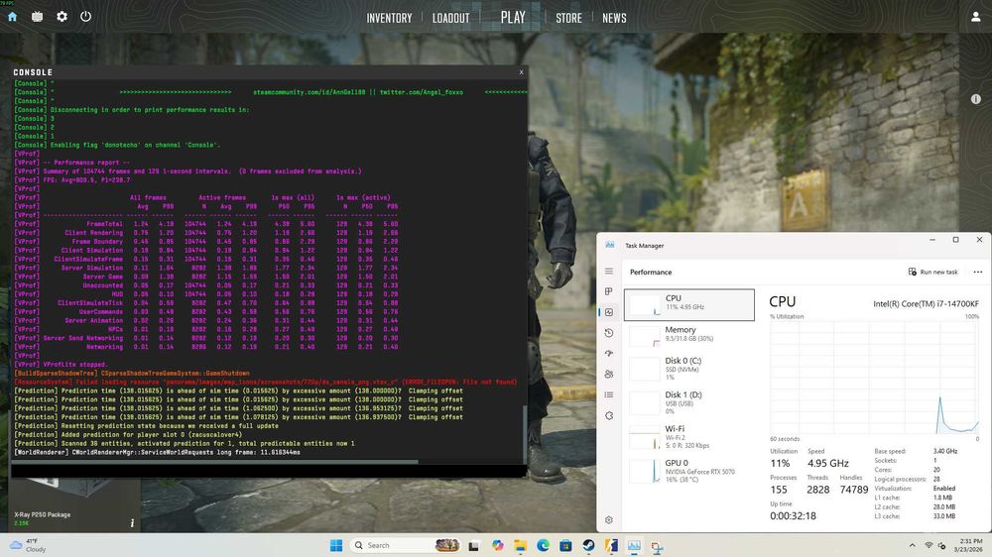Open Task Manager settings gear

(609, 519)
